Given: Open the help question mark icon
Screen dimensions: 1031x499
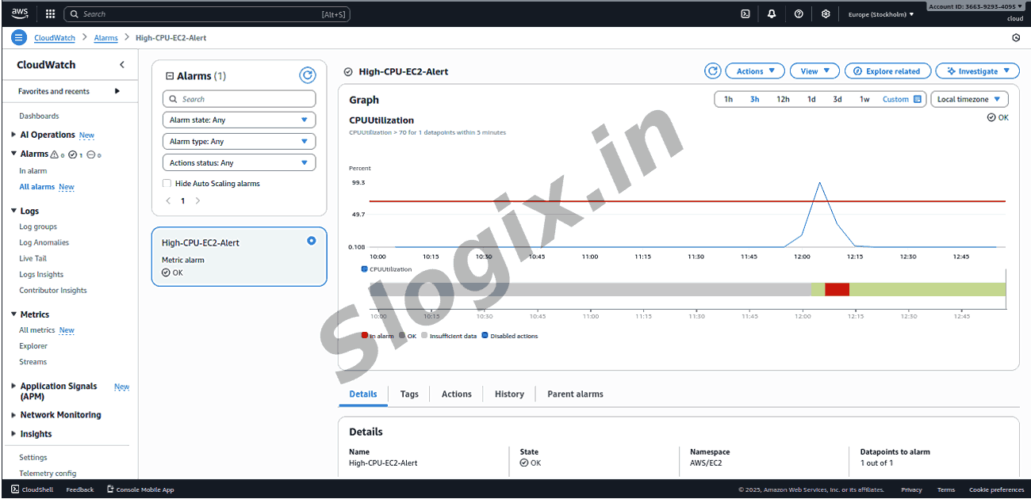Looking at the screenshot, I should tap(799, 14).
